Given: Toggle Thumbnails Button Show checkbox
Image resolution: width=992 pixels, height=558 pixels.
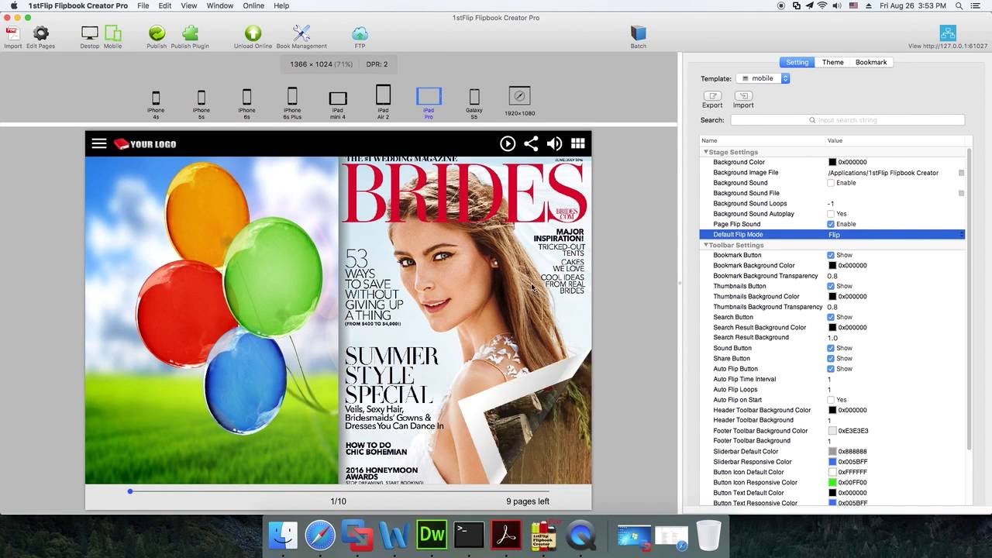Looking at the screenshot, I should [x=831, y=286].
